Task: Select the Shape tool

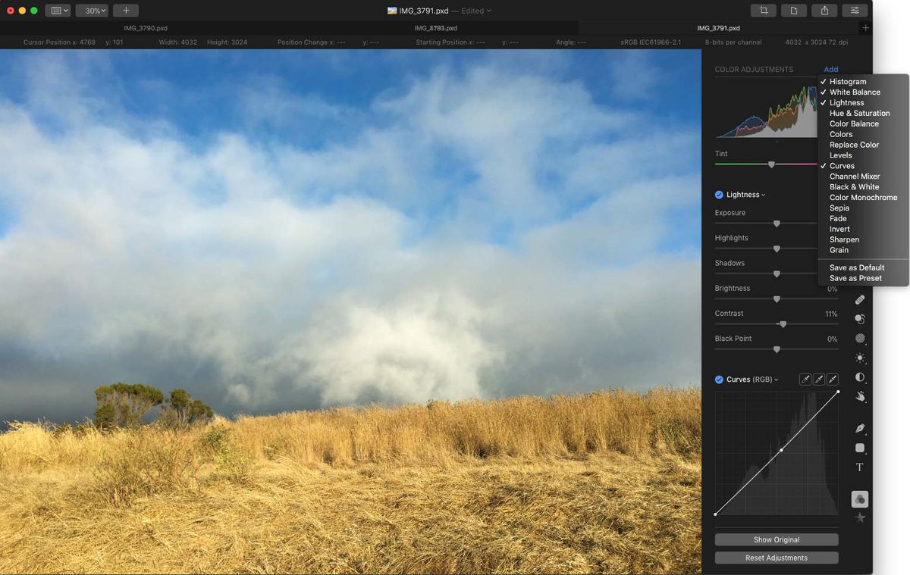Action: pos(860,448)
